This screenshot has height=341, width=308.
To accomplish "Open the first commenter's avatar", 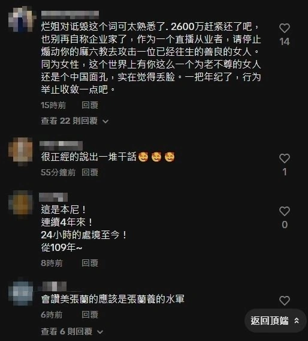I will [x=22, y=19].
